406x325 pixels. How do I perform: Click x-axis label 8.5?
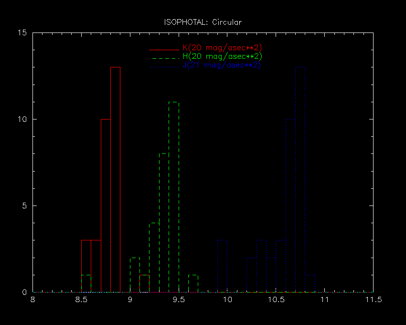[81, 300]
